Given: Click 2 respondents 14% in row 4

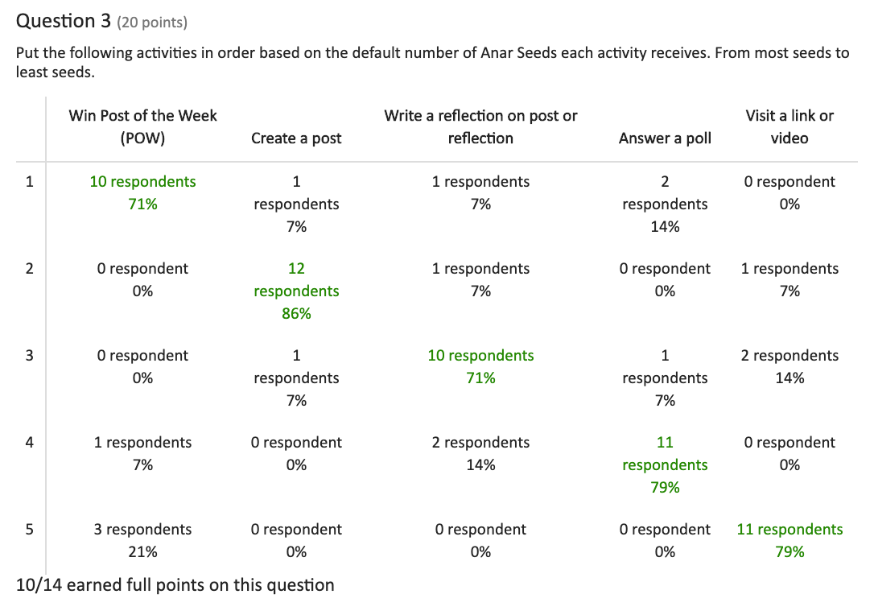Looking at the screenshot, I should 480,453.
